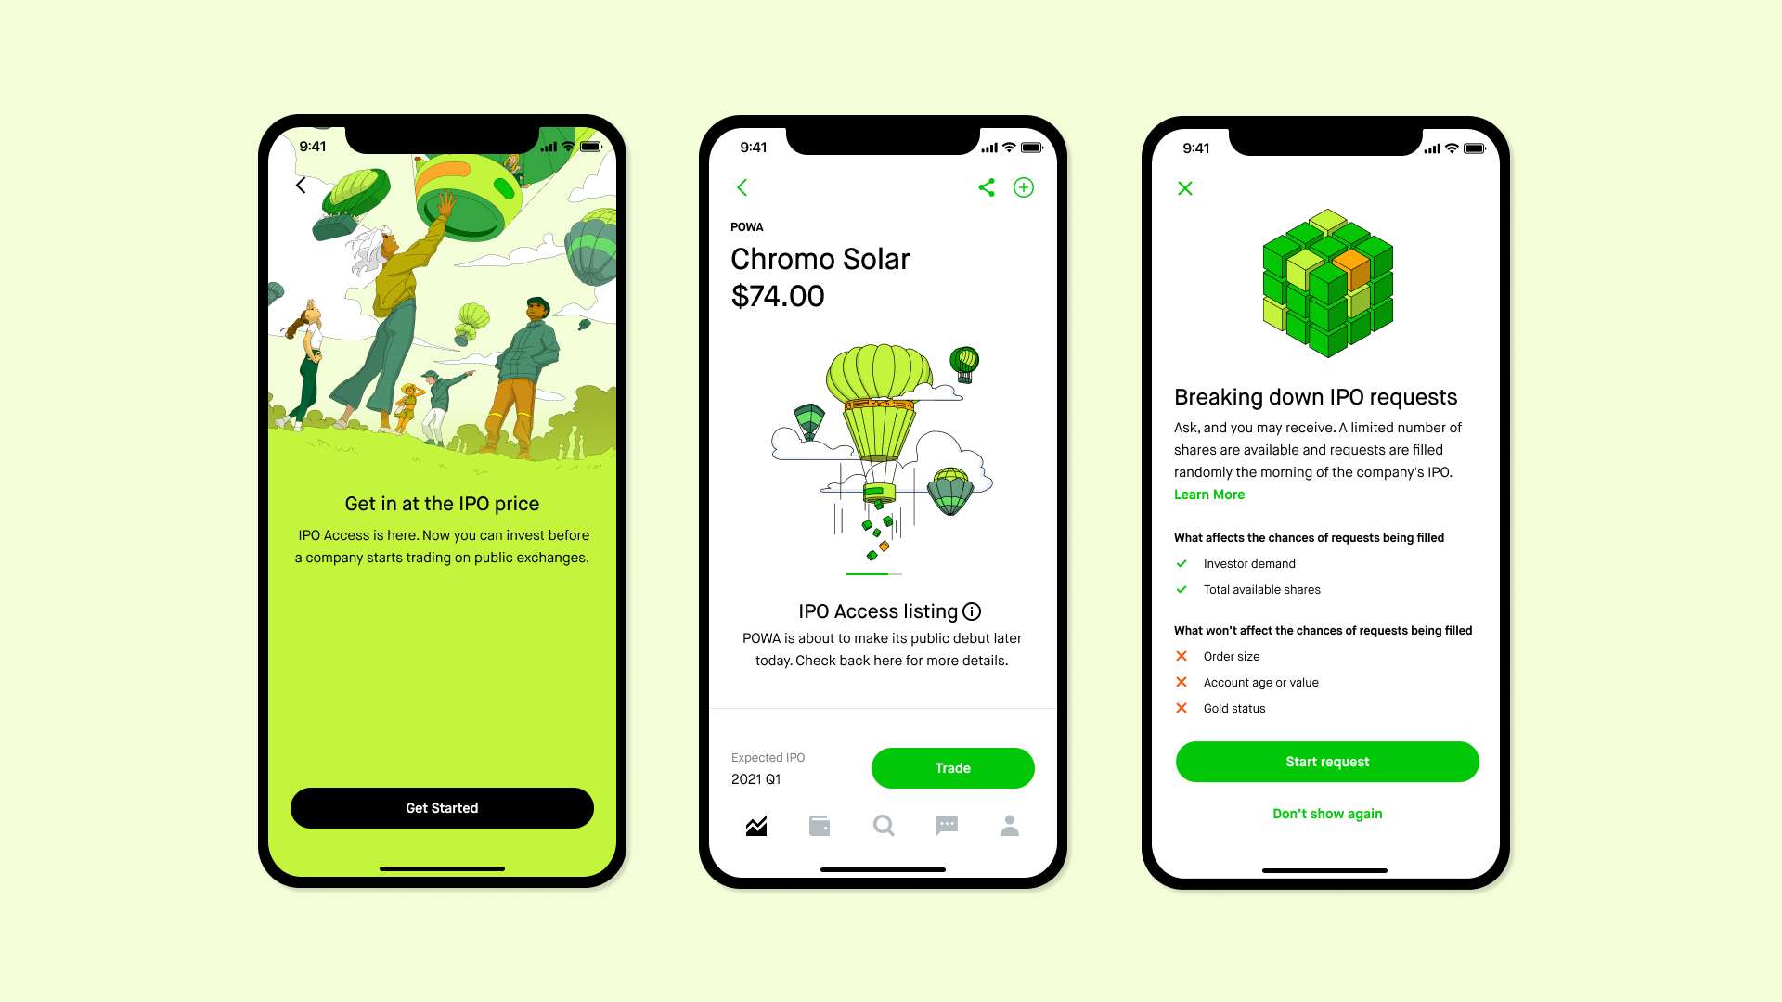Image resolution: width=1782 pixels, height=1002 pixels.
Task: Tap the Start request button on IPO screen
Action: click(1326, 761)
